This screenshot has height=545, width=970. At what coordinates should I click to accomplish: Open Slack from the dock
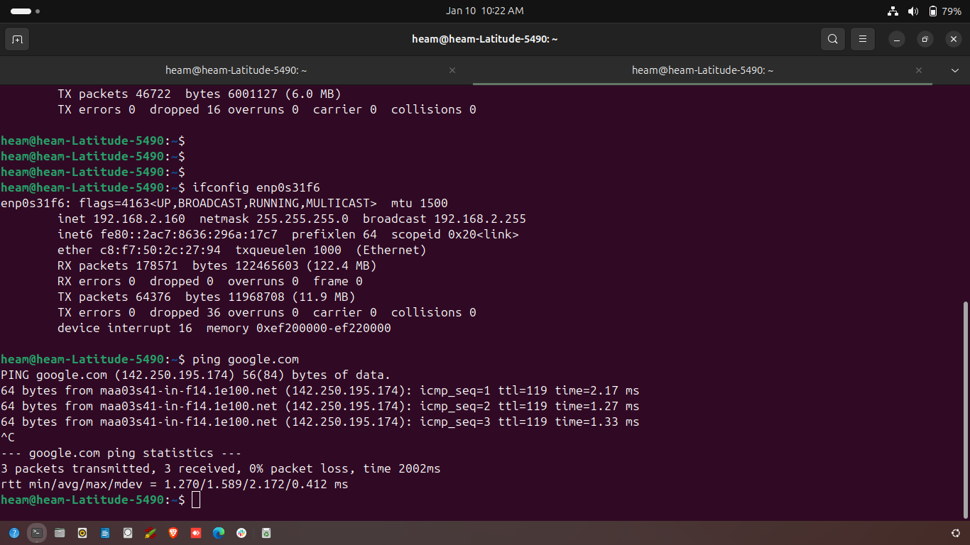point(241,533)
